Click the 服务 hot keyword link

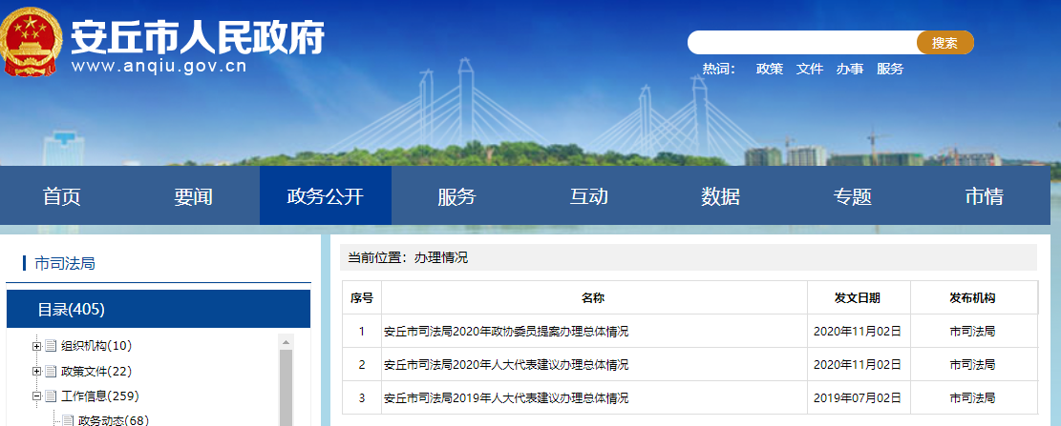[890, 69]
